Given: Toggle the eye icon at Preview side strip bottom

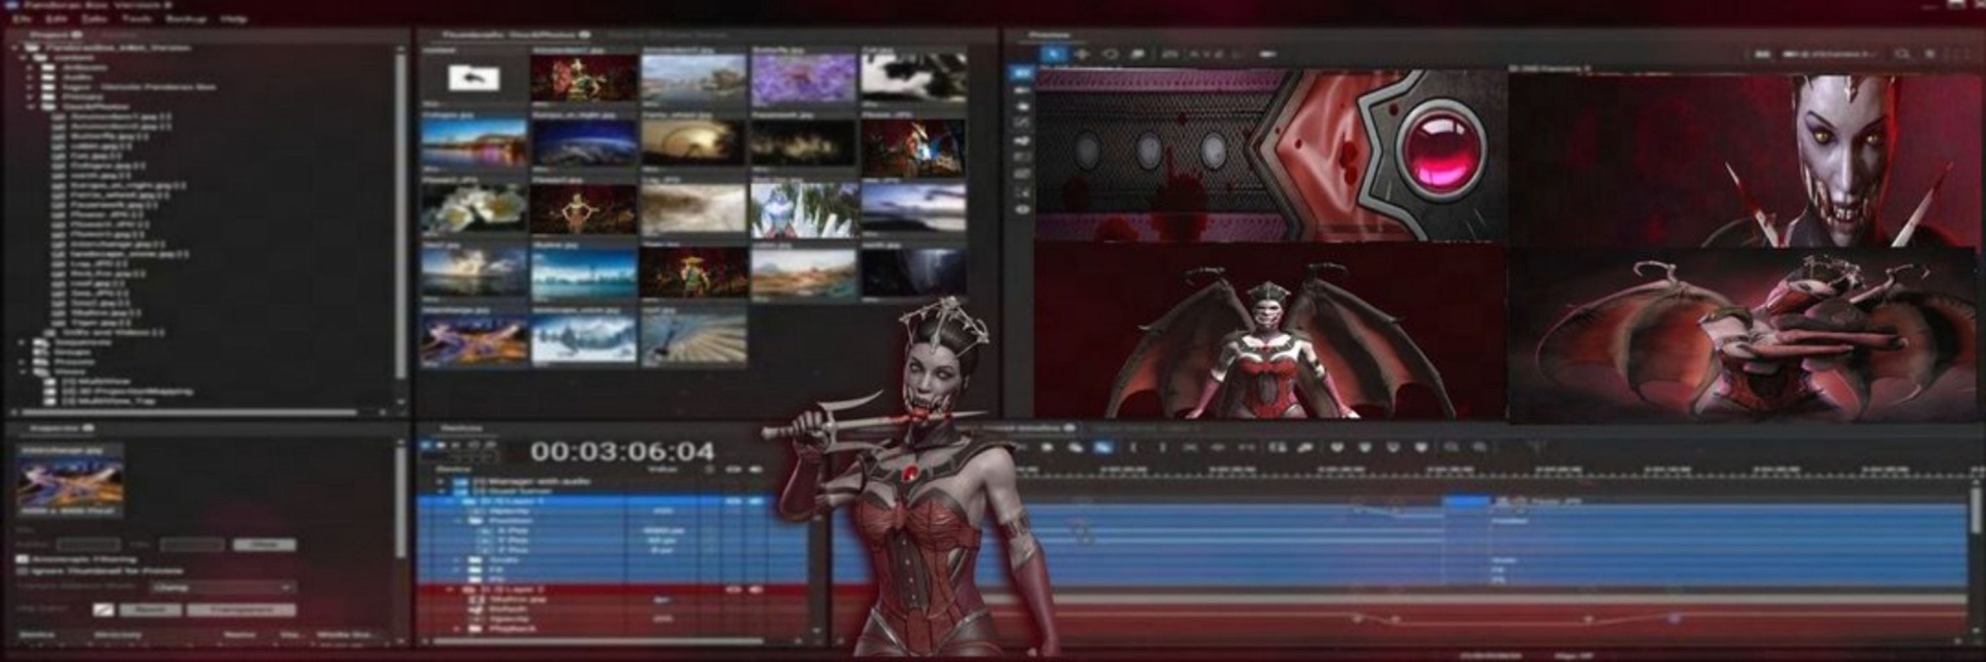Looking at the screenshot, I should tap(1022, 209).
